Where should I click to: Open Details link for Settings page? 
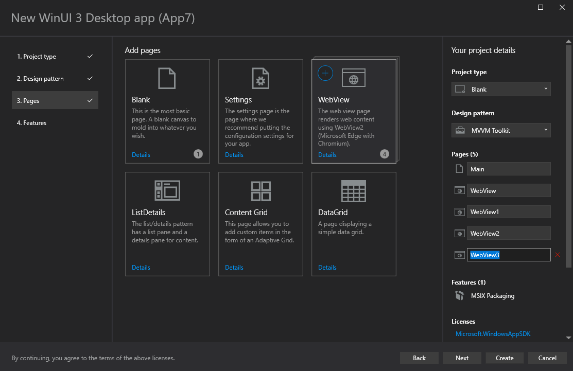pos(234,154)
